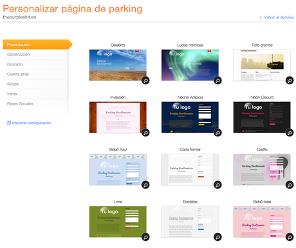Click the Graffiti template magnifier icon
The height and width of the screenshot is (248, 296).
(x=290, y=185)
